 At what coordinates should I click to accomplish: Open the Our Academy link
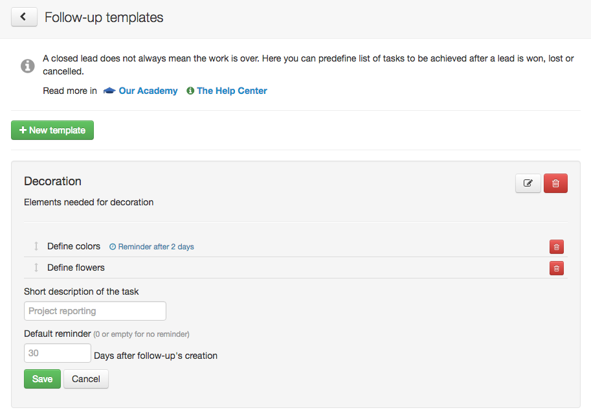tap(148, 91)
